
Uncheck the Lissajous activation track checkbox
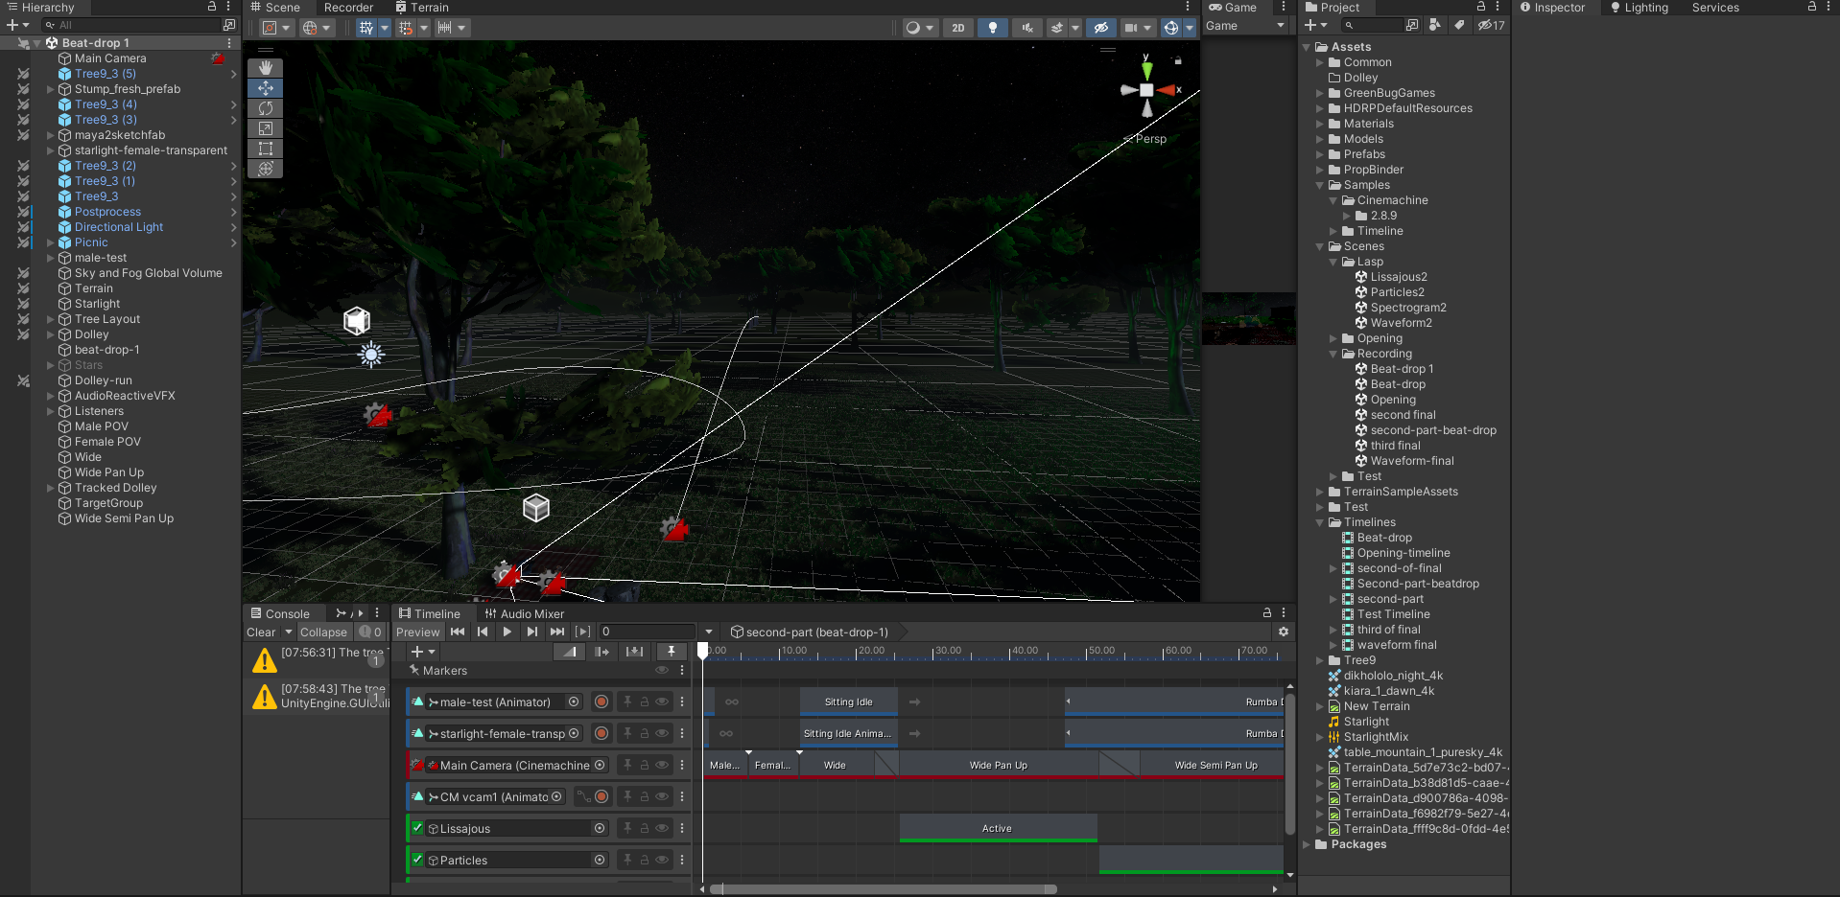pos(417,828)
